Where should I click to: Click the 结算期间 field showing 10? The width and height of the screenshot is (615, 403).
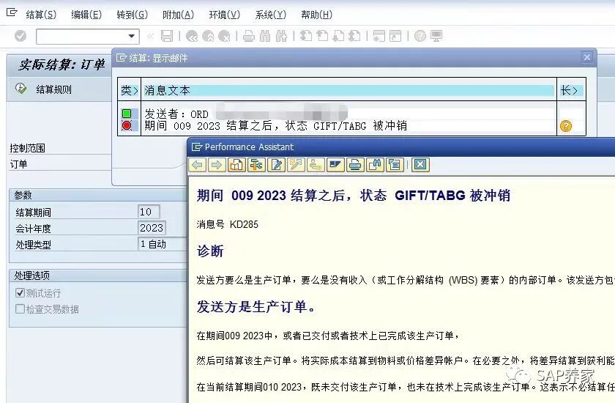pyautogui.click(x=149, y=212)
